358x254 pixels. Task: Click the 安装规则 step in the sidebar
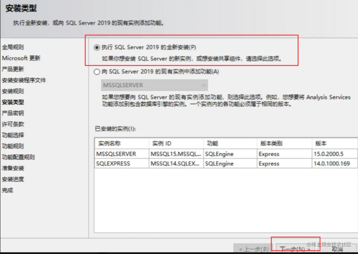13,91
